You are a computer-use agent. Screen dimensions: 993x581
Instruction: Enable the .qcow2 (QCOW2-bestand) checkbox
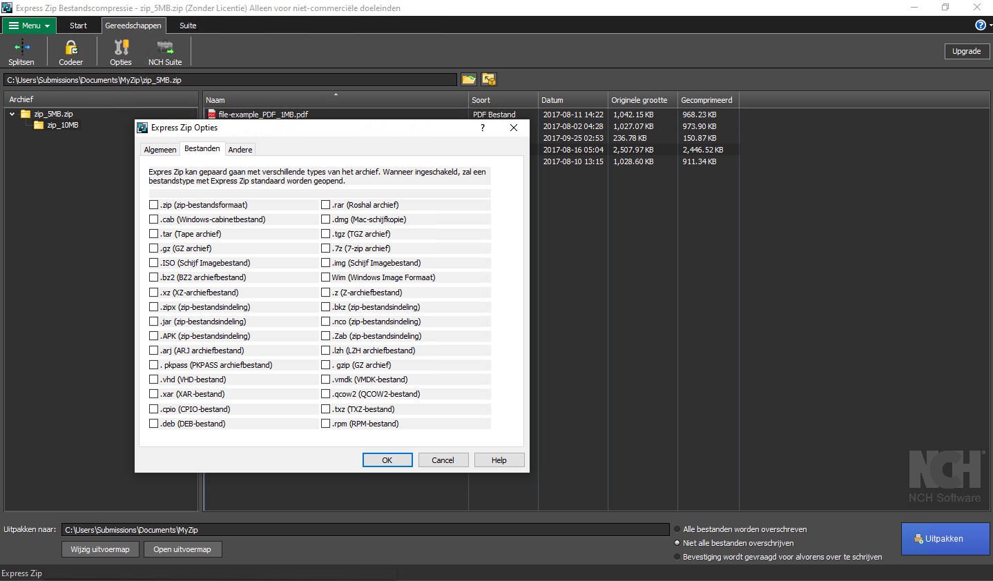coord(326,394)
